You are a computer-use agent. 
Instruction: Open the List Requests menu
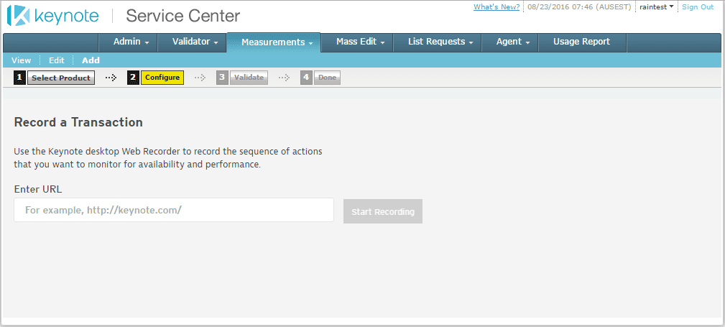click(440, 42)
